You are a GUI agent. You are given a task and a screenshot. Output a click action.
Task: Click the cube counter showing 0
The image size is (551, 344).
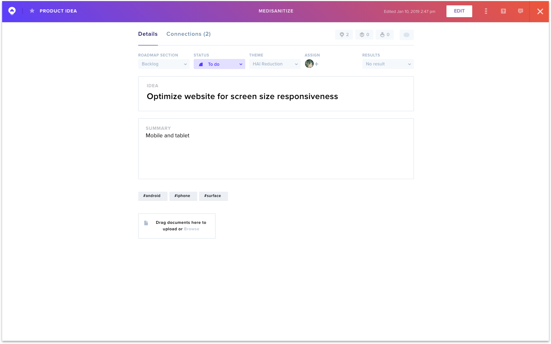(364, 35)
